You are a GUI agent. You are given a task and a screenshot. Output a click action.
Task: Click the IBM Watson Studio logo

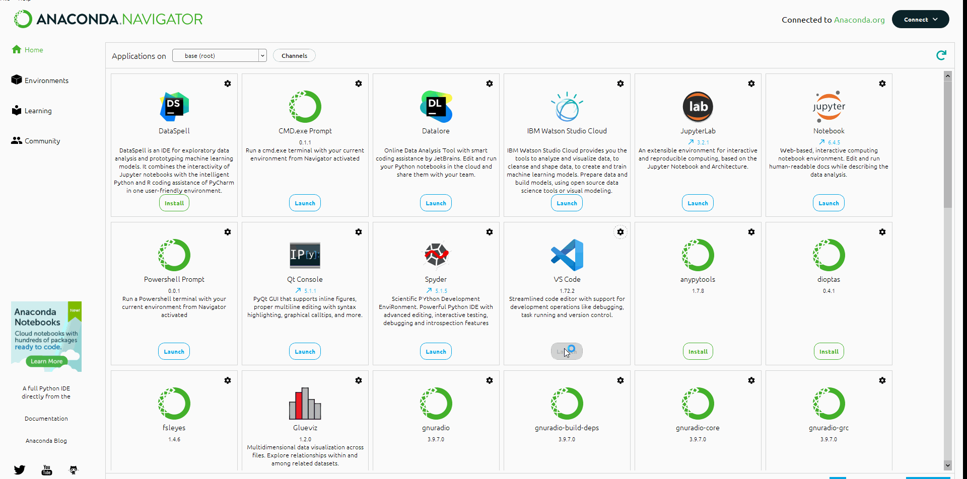point(567,107)
